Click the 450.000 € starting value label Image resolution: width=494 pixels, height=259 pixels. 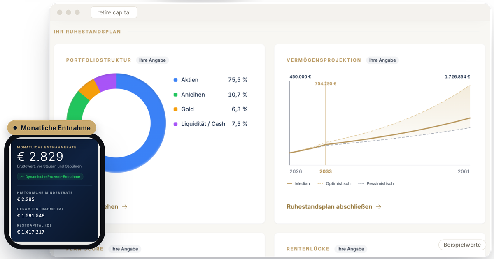coord(300,76)
